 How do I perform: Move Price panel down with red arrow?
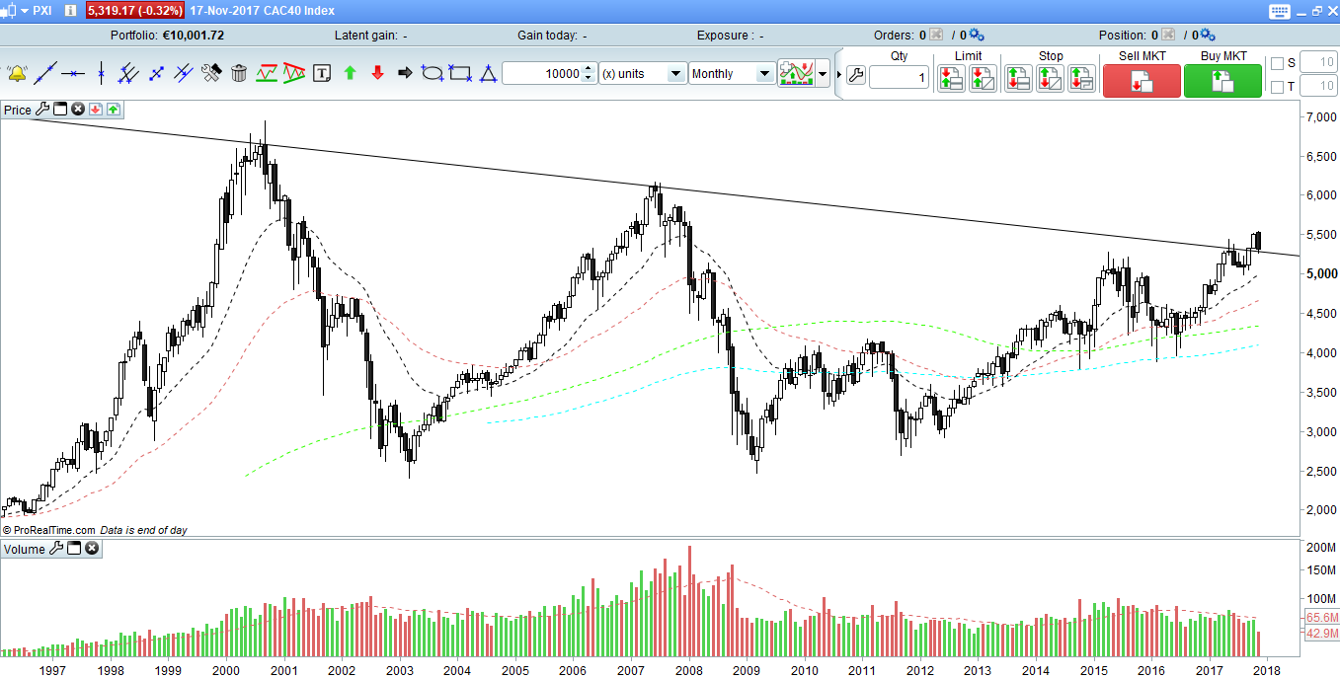pos(96,109)
